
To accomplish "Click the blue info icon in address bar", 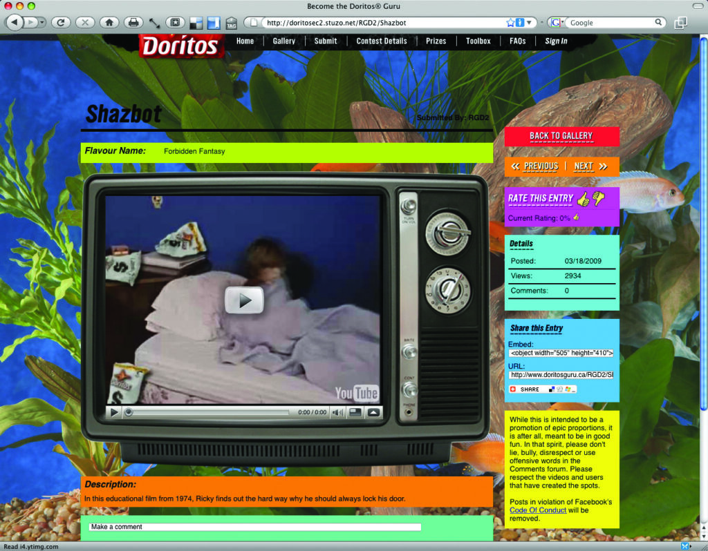I will point(520,23).
